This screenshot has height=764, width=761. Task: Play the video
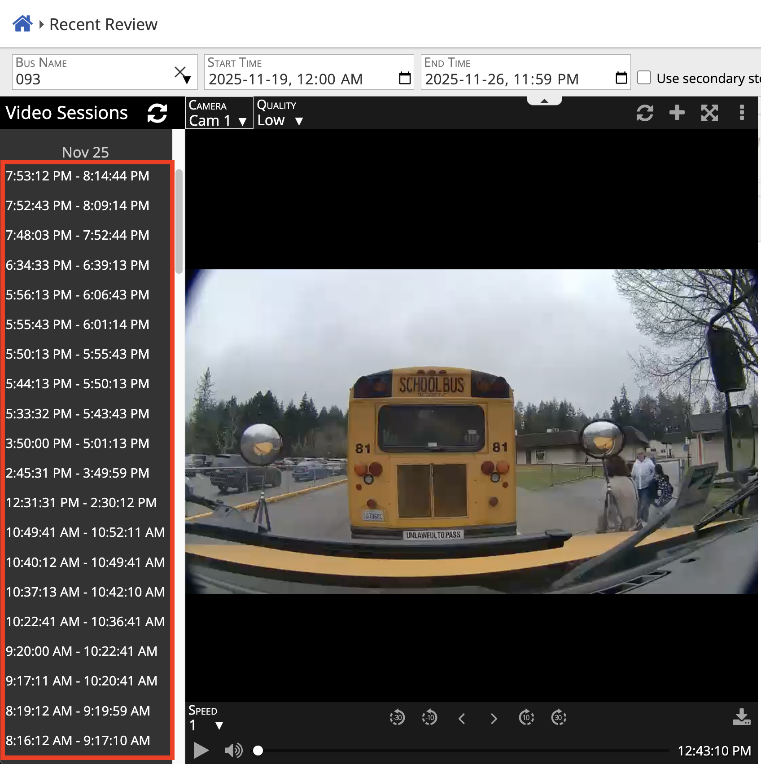coord(201,750)
